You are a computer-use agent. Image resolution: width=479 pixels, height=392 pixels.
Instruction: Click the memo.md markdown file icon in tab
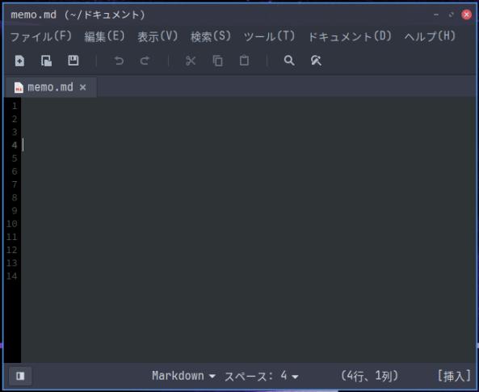click(19, 88)
